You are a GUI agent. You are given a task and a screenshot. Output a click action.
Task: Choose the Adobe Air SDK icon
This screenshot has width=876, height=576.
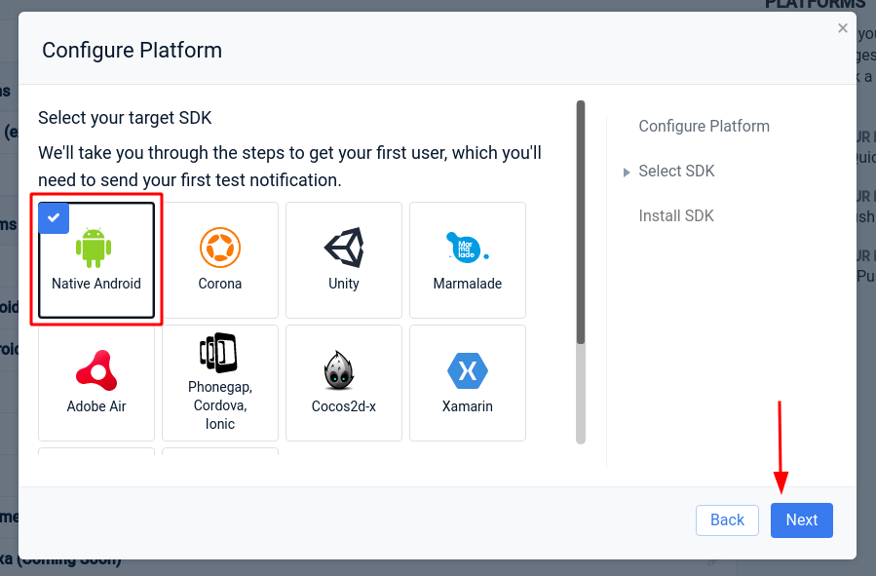tap(96, 369)
